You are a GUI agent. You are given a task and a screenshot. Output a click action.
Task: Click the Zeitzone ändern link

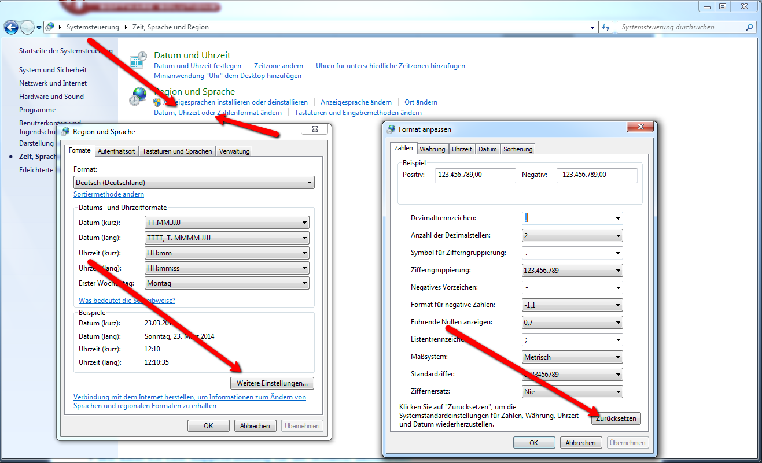coord(278,66)
